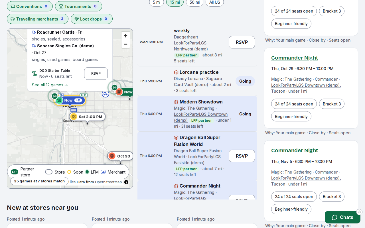Open the Now +11 map cluster
The height and width of the screenshot is (228, 365).
click(x=70, y=100)
